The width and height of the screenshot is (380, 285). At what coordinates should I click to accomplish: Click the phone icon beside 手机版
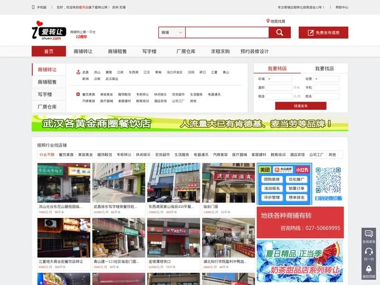(x=33, y=7)
